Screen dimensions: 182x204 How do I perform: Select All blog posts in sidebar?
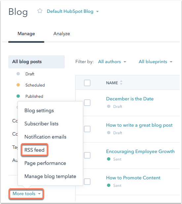[x=36, y=62]
